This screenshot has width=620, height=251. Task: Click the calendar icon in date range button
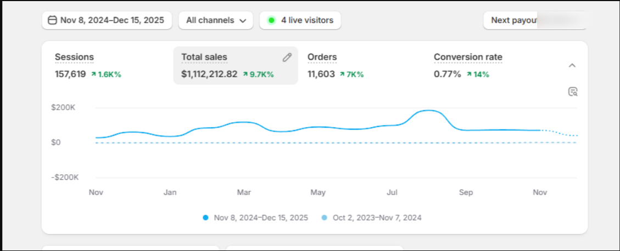click(x=52, y=20)
